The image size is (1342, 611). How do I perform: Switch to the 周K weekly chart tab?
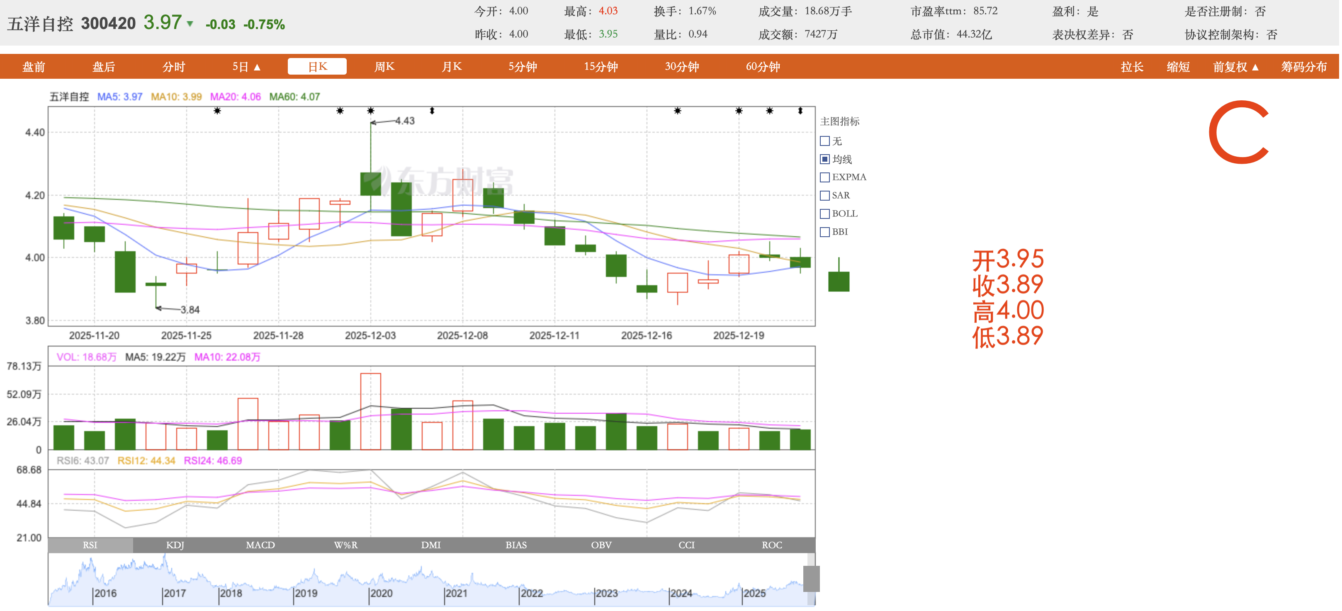pos(384,67)
